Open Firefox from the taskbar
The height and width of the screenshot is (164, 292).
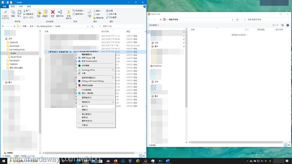[115, 161]
